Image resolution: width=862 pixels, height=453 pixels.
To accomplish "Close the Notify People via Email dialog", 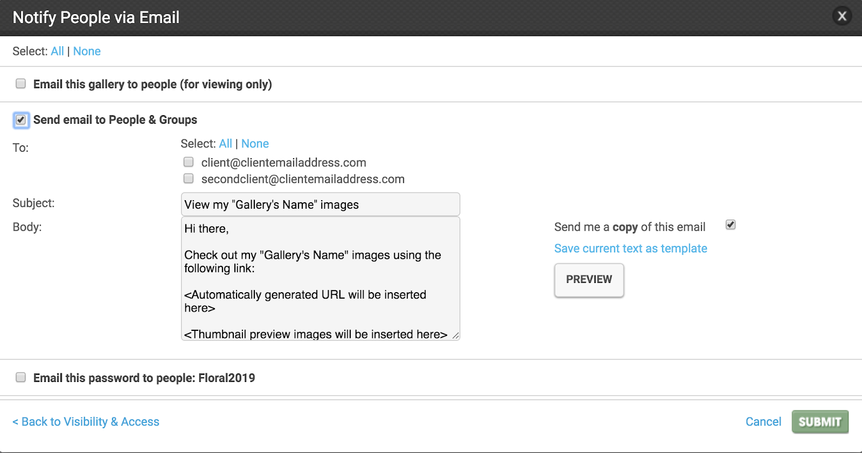I will pyautogui.click(x=842, y=16).
